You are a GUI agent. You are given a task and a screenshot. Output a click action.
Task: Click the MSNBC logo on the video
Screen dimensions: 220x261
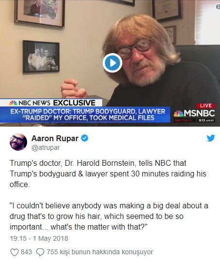coord(194,114)
